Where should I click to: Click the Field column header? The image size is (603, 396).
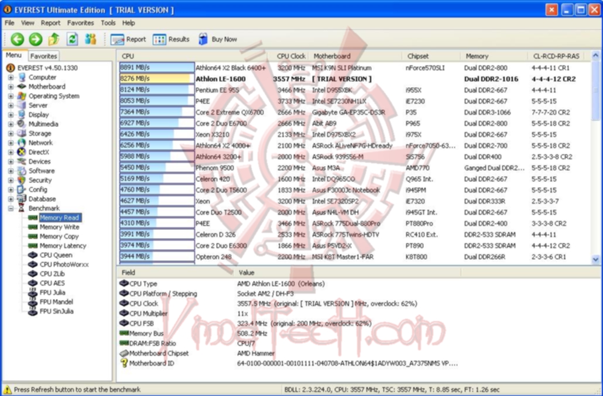[x=175, y=273]
